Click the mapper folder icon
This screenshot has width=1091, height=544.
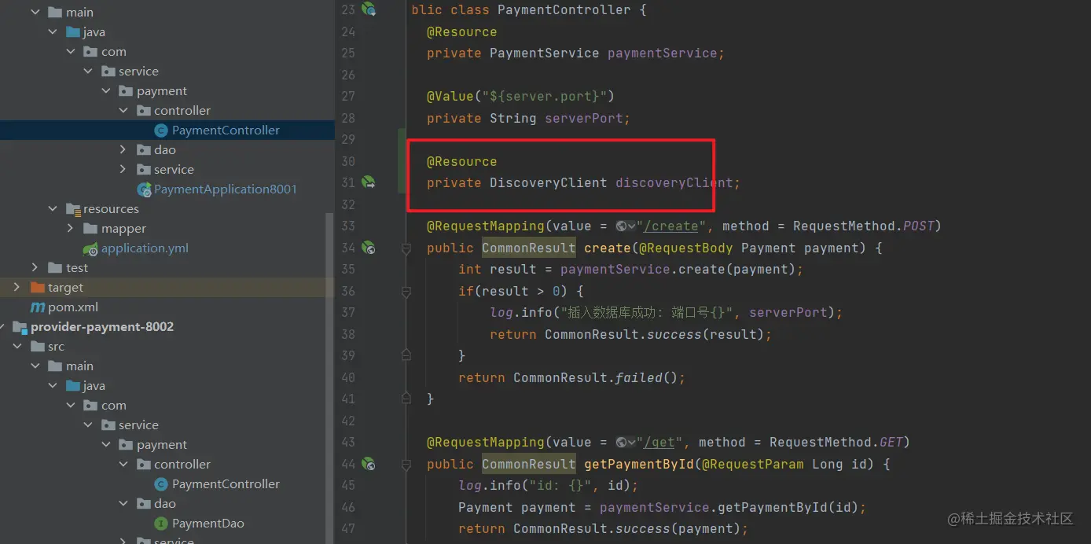(90, 229)
